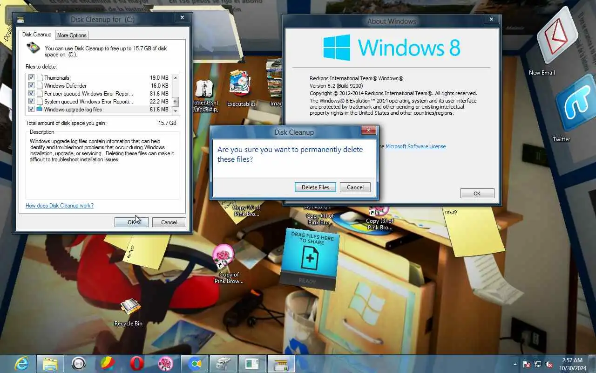Open File Explorer from the taskbar

50,364
